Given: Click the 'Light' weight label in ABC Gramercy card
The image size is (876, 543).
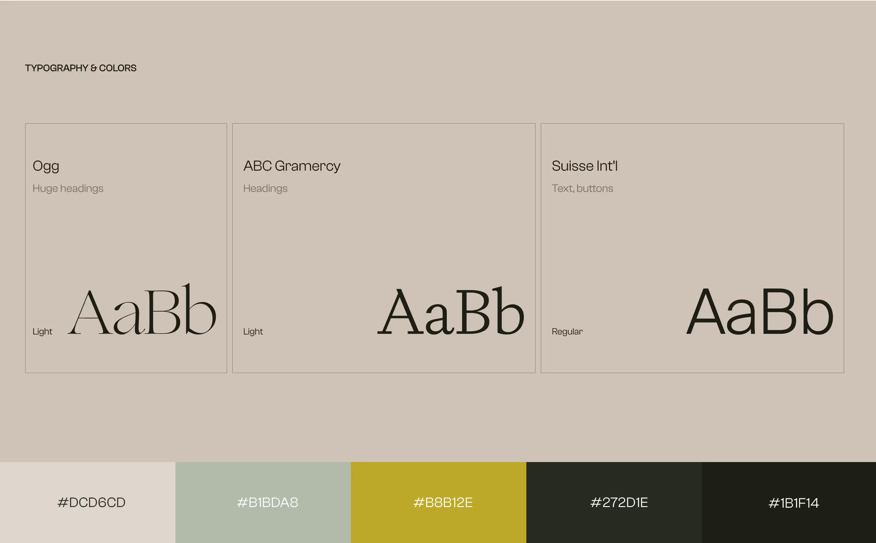Looking at the screenshot, I should pyautogui.click(x=253, y=331).
